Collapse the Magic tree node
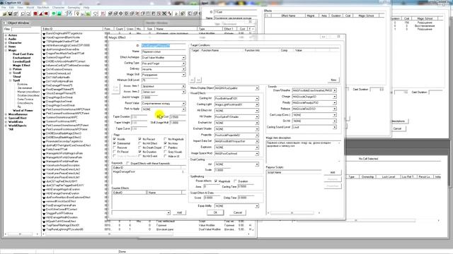The image size is (453, 254). pos(6,50)
